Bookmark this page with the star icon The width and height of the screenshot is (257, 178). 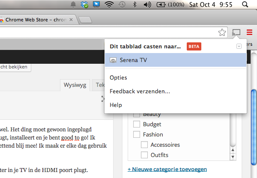click(222, 33)
